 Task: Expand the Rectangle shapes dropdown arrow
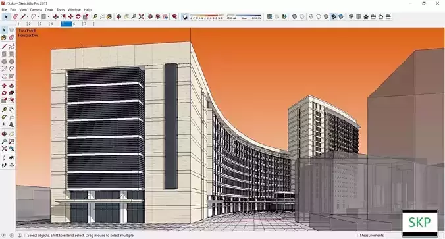(x=49, y=17)
